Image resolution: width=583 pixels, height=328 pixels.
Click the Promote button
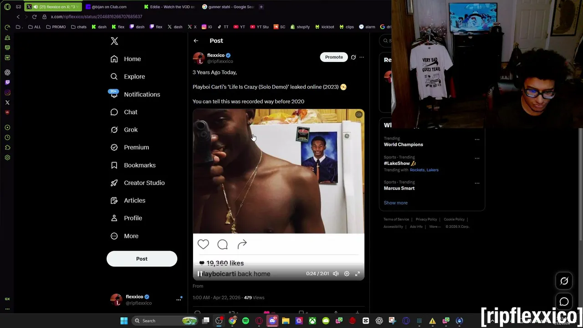point(334,57)
